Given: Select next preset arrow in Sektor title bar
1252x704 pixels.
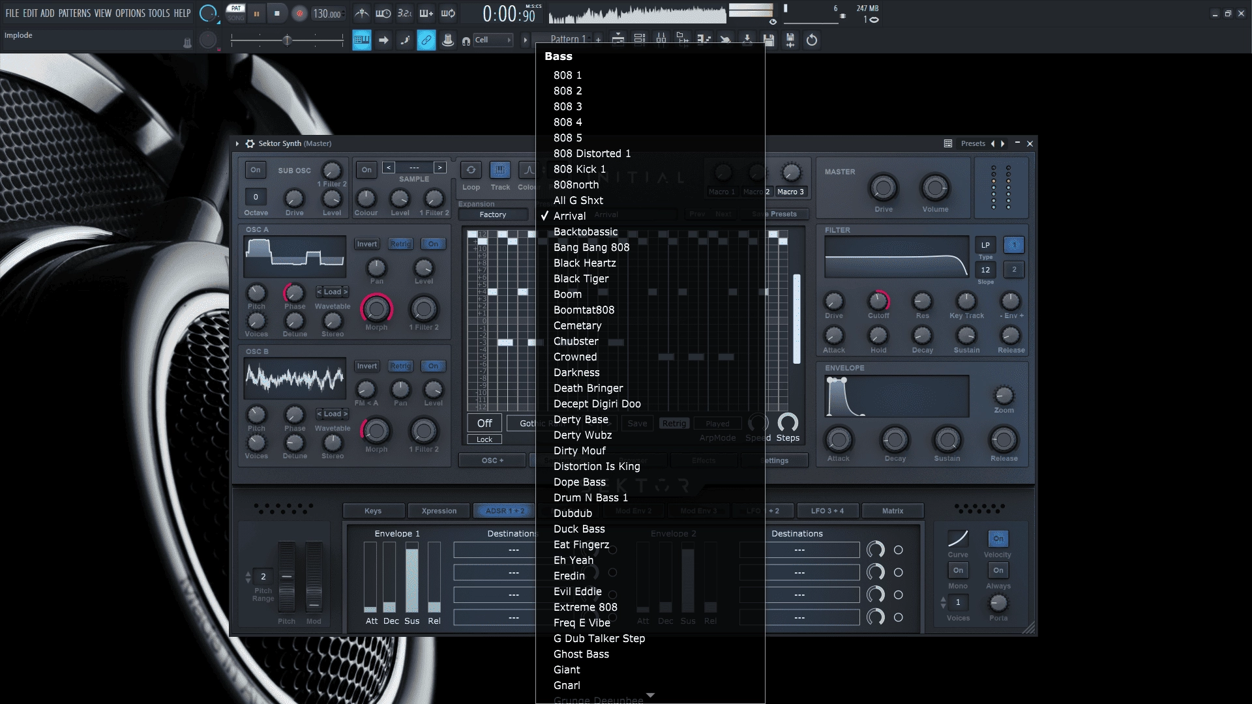Looking at the screenshot, I should pyautogui.click(x=1003, y=143).
